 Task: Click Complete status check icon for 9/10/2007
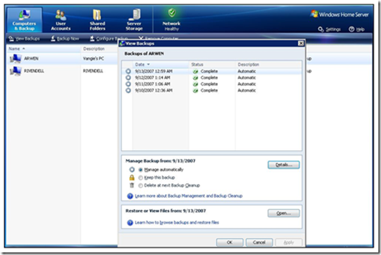195,90
